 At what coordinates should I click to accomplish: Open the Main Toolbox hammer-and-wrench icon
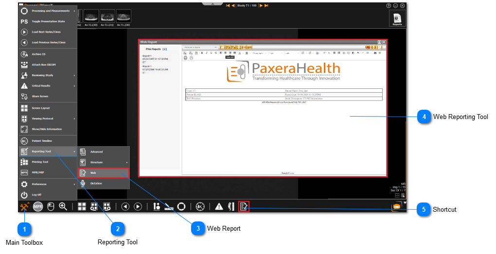pyautogui.click(x=24, y=207)
